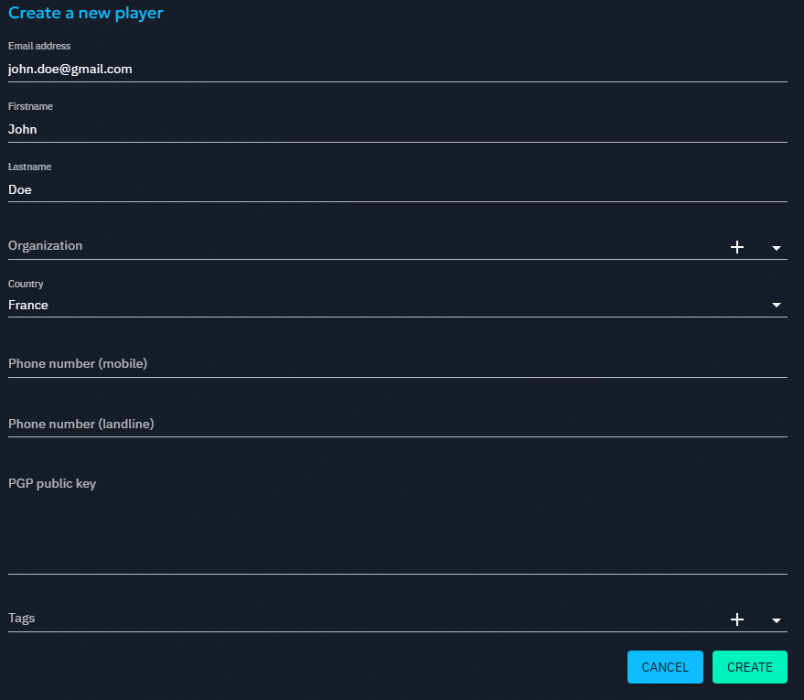Click the 'Firstname' field label

(30, 106)
